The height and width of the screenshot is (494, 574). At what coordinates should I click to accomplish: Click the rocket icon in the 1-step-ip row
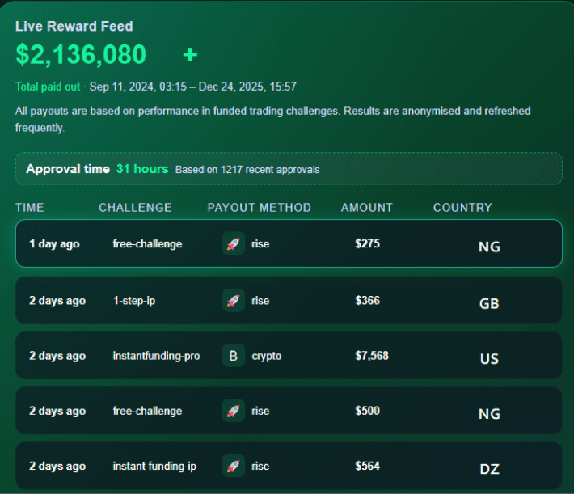pos(233,301)
